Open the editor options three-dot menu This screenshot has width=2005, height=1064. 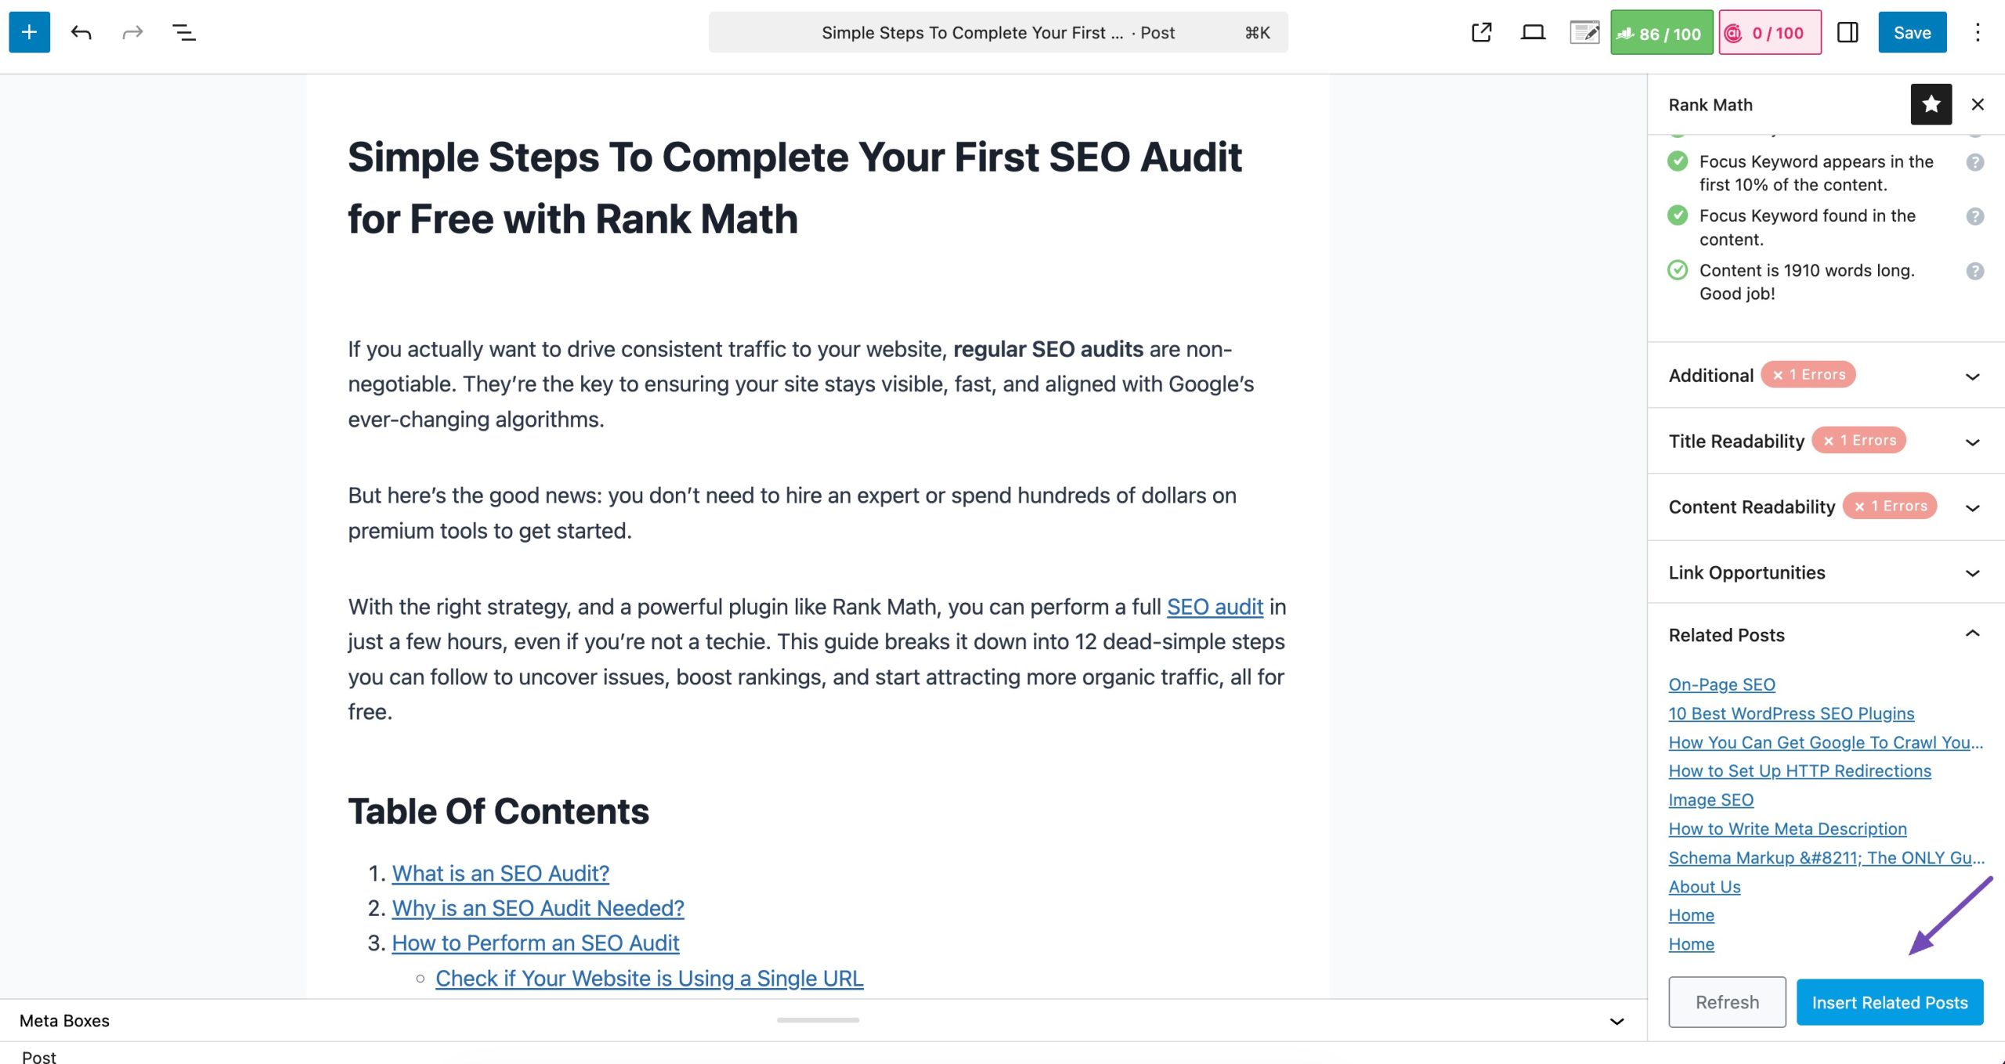pyautogui.click(x=1979, y=32)
